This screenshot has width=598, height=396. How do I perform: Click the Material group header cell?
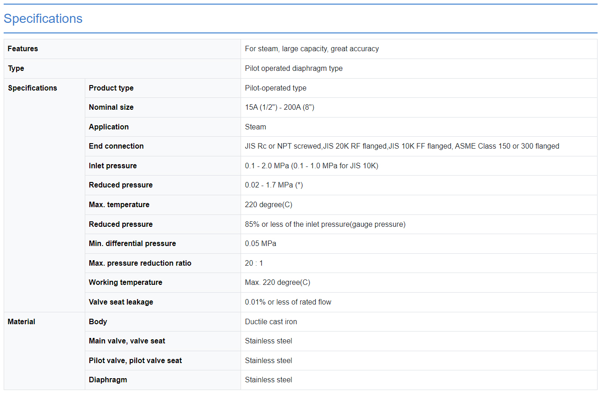[22, 322]
